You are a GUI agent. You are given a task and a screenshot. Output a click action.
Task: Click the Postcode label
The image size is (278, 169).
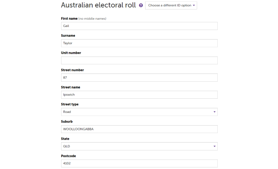point(69,156)
